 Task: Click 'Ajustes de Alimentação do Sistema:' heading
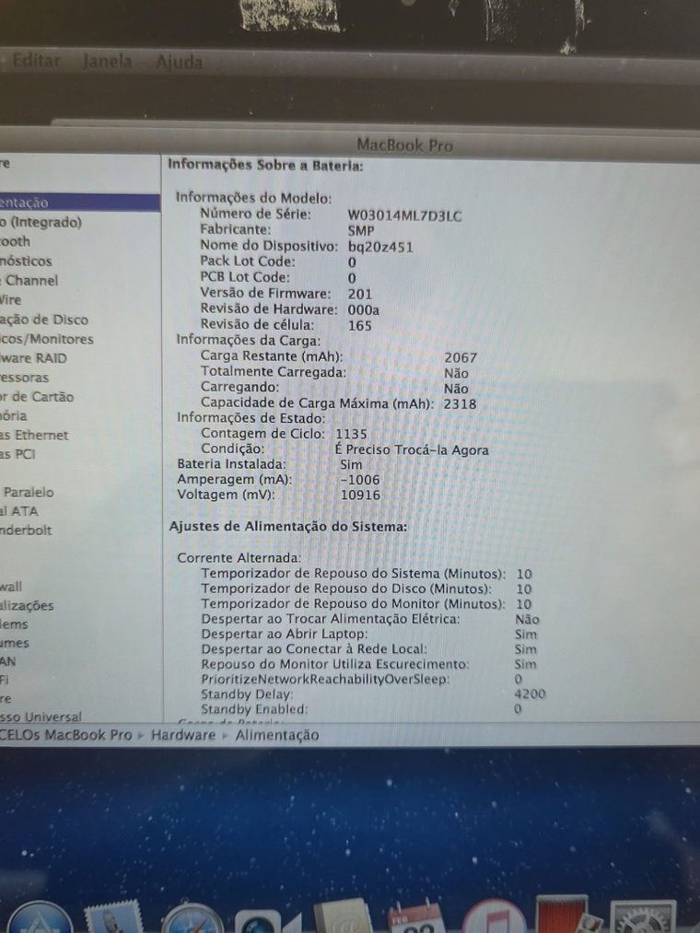point(288,527)
